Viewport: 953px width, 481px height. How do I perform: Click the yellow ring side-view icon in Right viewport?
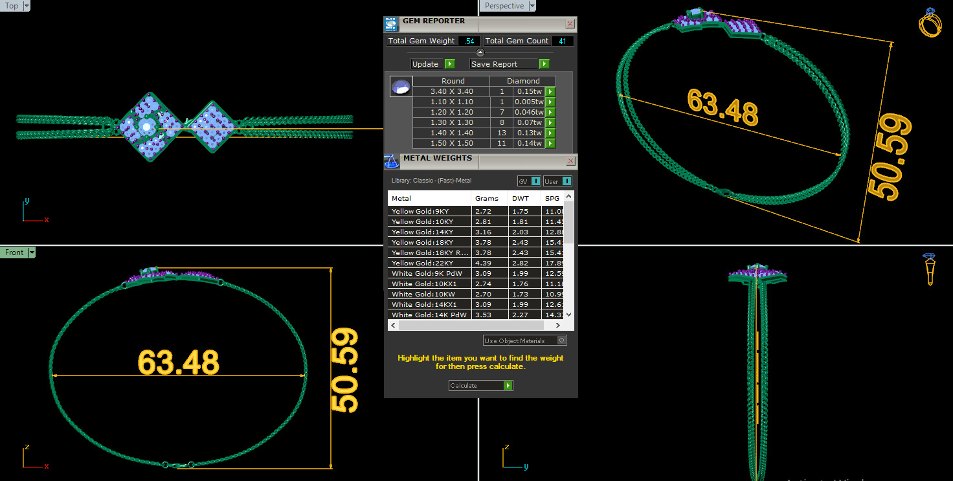click(x=928, y=269)
